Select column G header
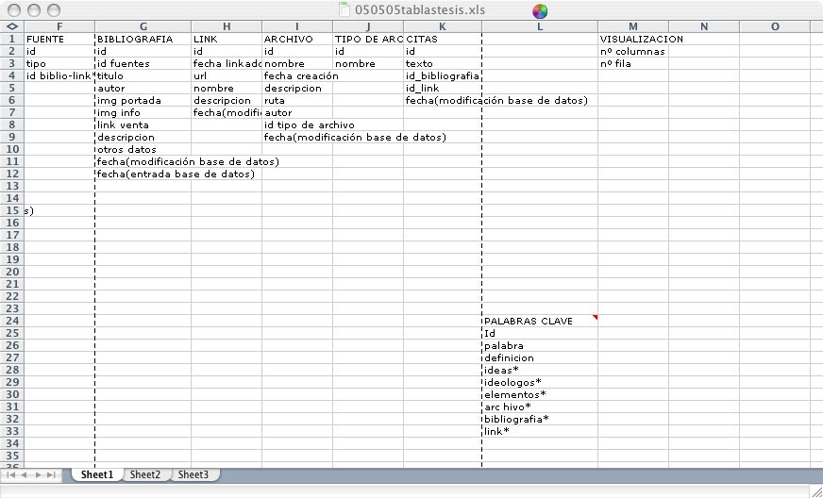 pyautogui.click(x=143, y=26)
